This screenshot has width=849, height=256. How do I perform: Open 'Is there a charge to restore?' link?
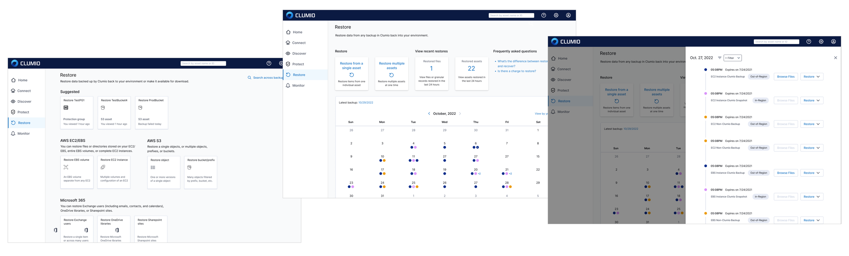click(x=517, y=71)
